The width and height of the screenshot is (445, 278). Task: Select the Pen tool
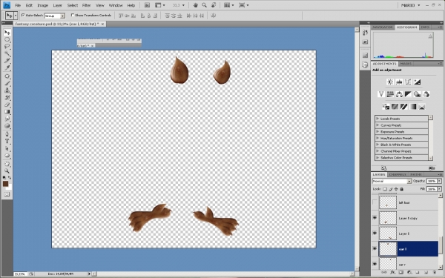point(7,134)
